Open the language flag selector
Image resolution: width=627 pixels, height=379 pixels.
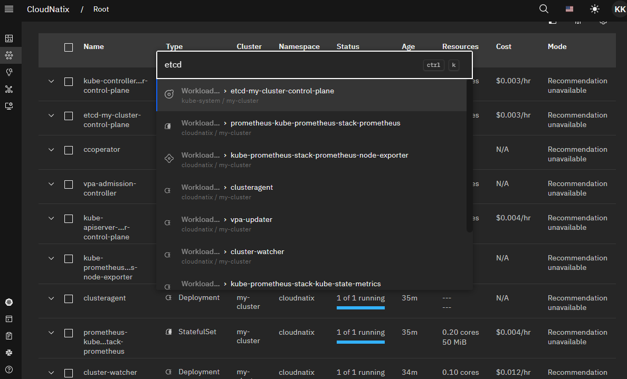(x=569, y=9)
